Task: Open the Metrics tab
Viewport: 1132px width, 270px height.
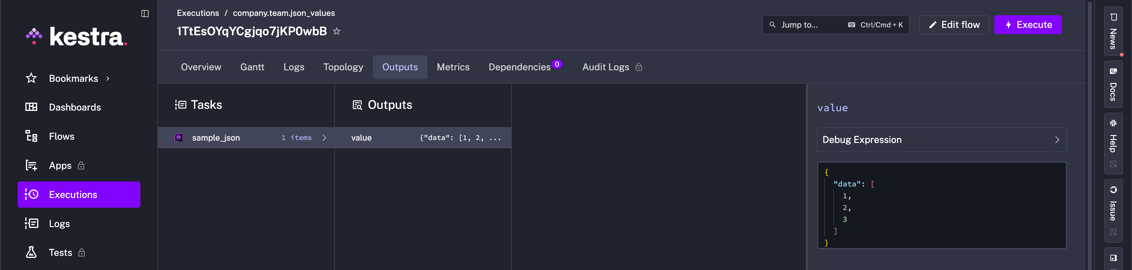Action: pos(453,67)
